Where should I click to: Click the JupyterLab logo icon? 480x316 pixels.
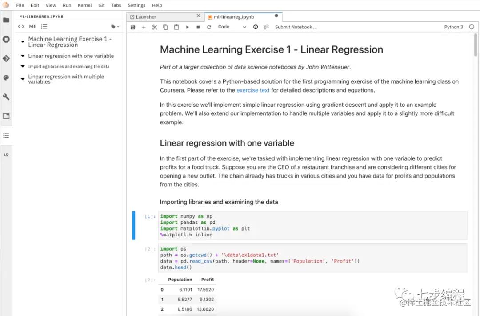coord(6,5)
